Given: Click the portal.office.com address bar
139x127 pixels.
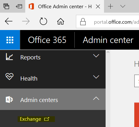Looking at the screenshot, I should point(107,21).
